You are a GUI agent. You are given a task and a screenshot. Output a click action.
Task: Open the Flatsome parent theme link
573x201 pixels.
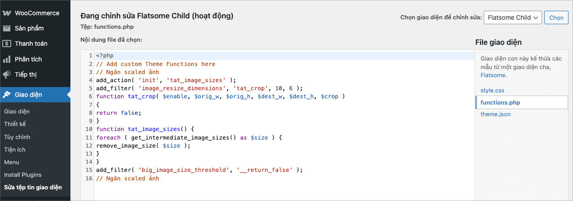click(x=493, y=75)
